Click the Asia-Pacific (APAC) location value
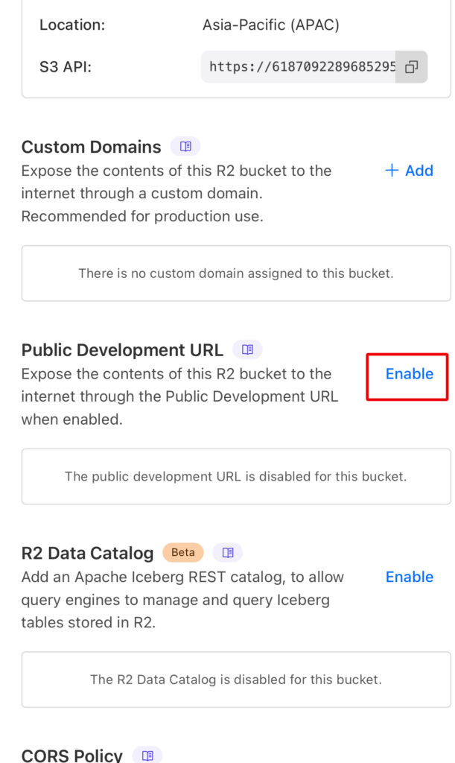Viewport: 455px width, 763px height. coord(271,25)
